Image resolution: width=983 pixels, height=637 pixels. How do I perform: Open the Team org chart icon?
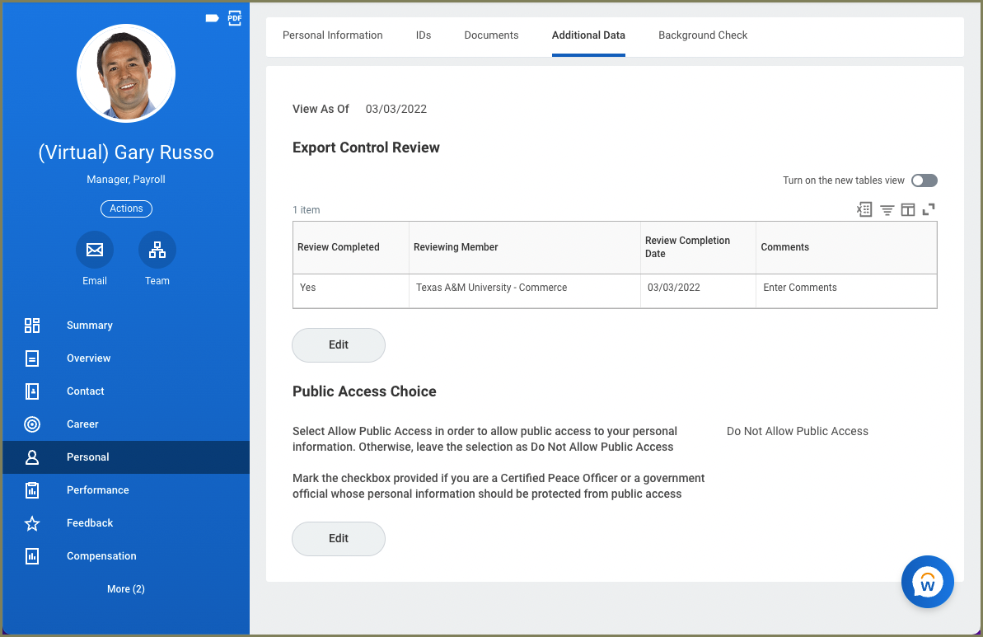point(157,250)
